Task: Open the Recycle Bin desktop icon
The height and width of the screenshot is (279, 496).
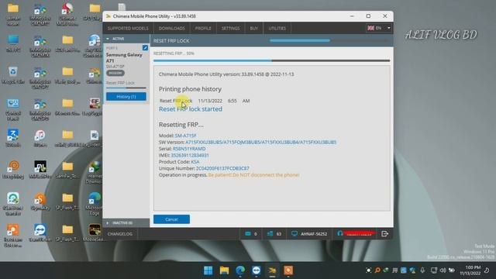Action: 13,75
